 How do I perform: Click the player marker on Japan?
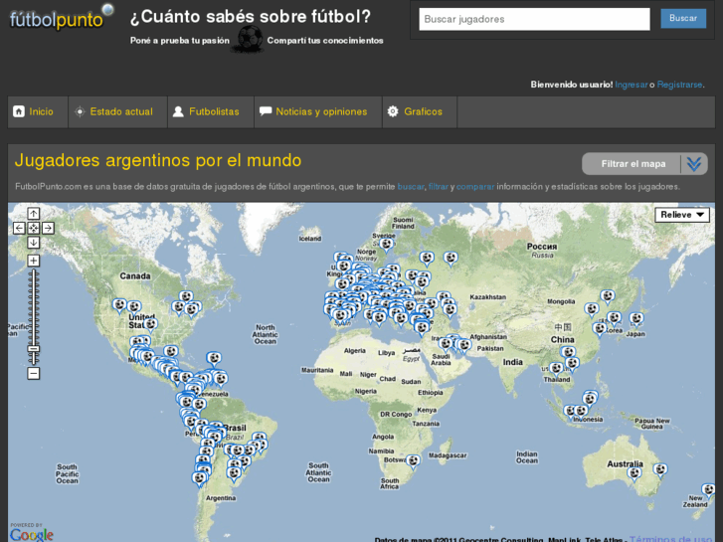[636, 319]
